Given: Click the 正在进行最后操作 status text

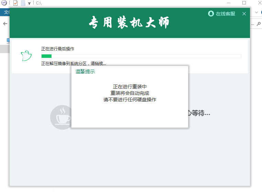Looking at the screenshot, I should tap(58, 49).
